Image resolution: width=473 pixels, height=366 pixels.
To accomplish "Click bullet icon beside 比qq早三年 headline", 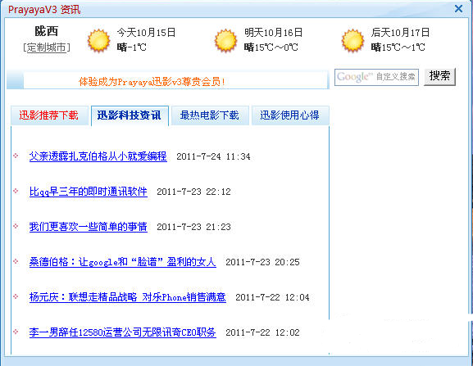I will pyautogui.click(x=16, y=191).
